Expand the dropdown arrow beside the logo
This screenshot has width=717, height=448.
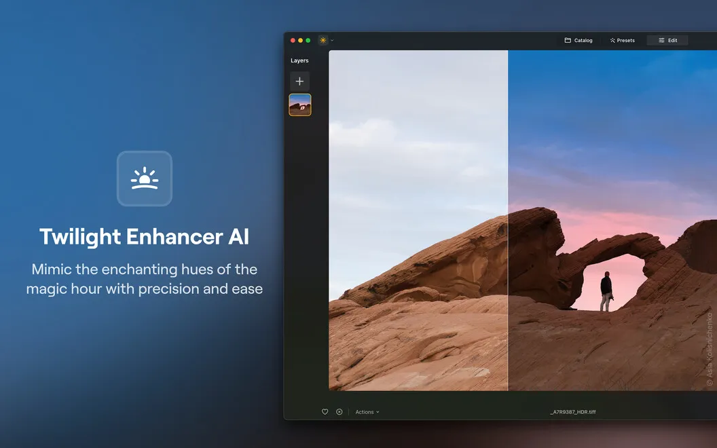(x=332, y=40)
